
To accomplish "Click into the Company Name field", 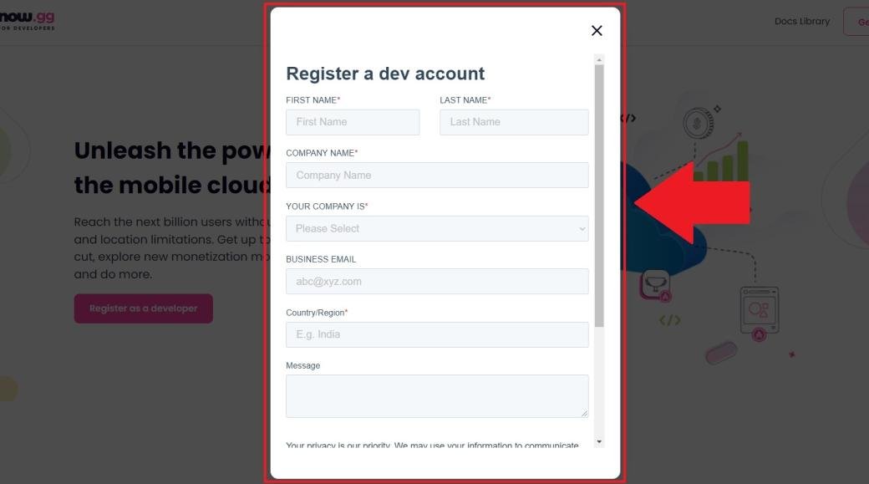I will (437, 176).
